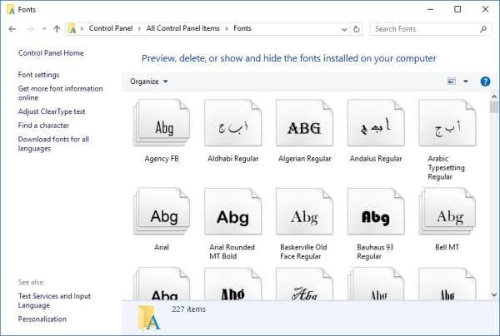Select the Bell MT font icon
Viewport: 500px width, 336px height.
[x=447, y=211]
